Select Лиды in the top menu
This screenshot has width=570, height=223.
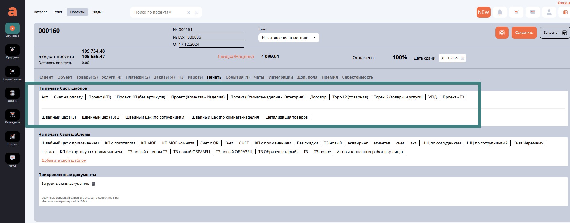(x=97, y=12)
